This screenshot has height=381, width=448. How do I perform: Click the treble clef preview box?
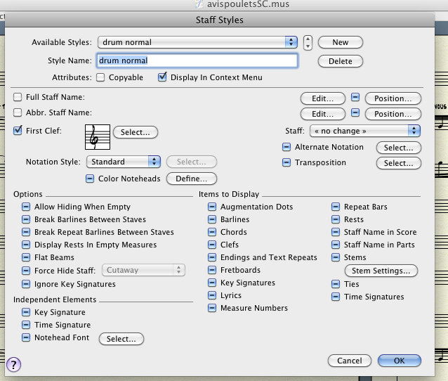pyautogui.click(x=96, y=136)
